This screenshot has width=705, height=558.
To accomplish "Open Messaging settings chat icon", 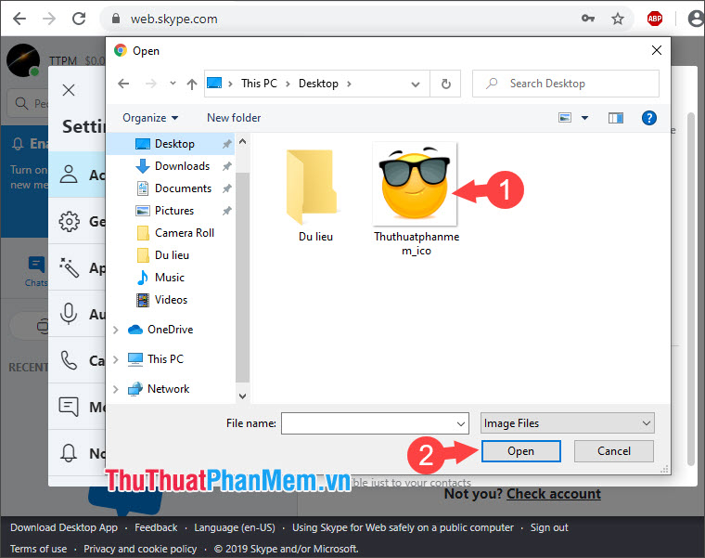I will [x=69, y=407].
